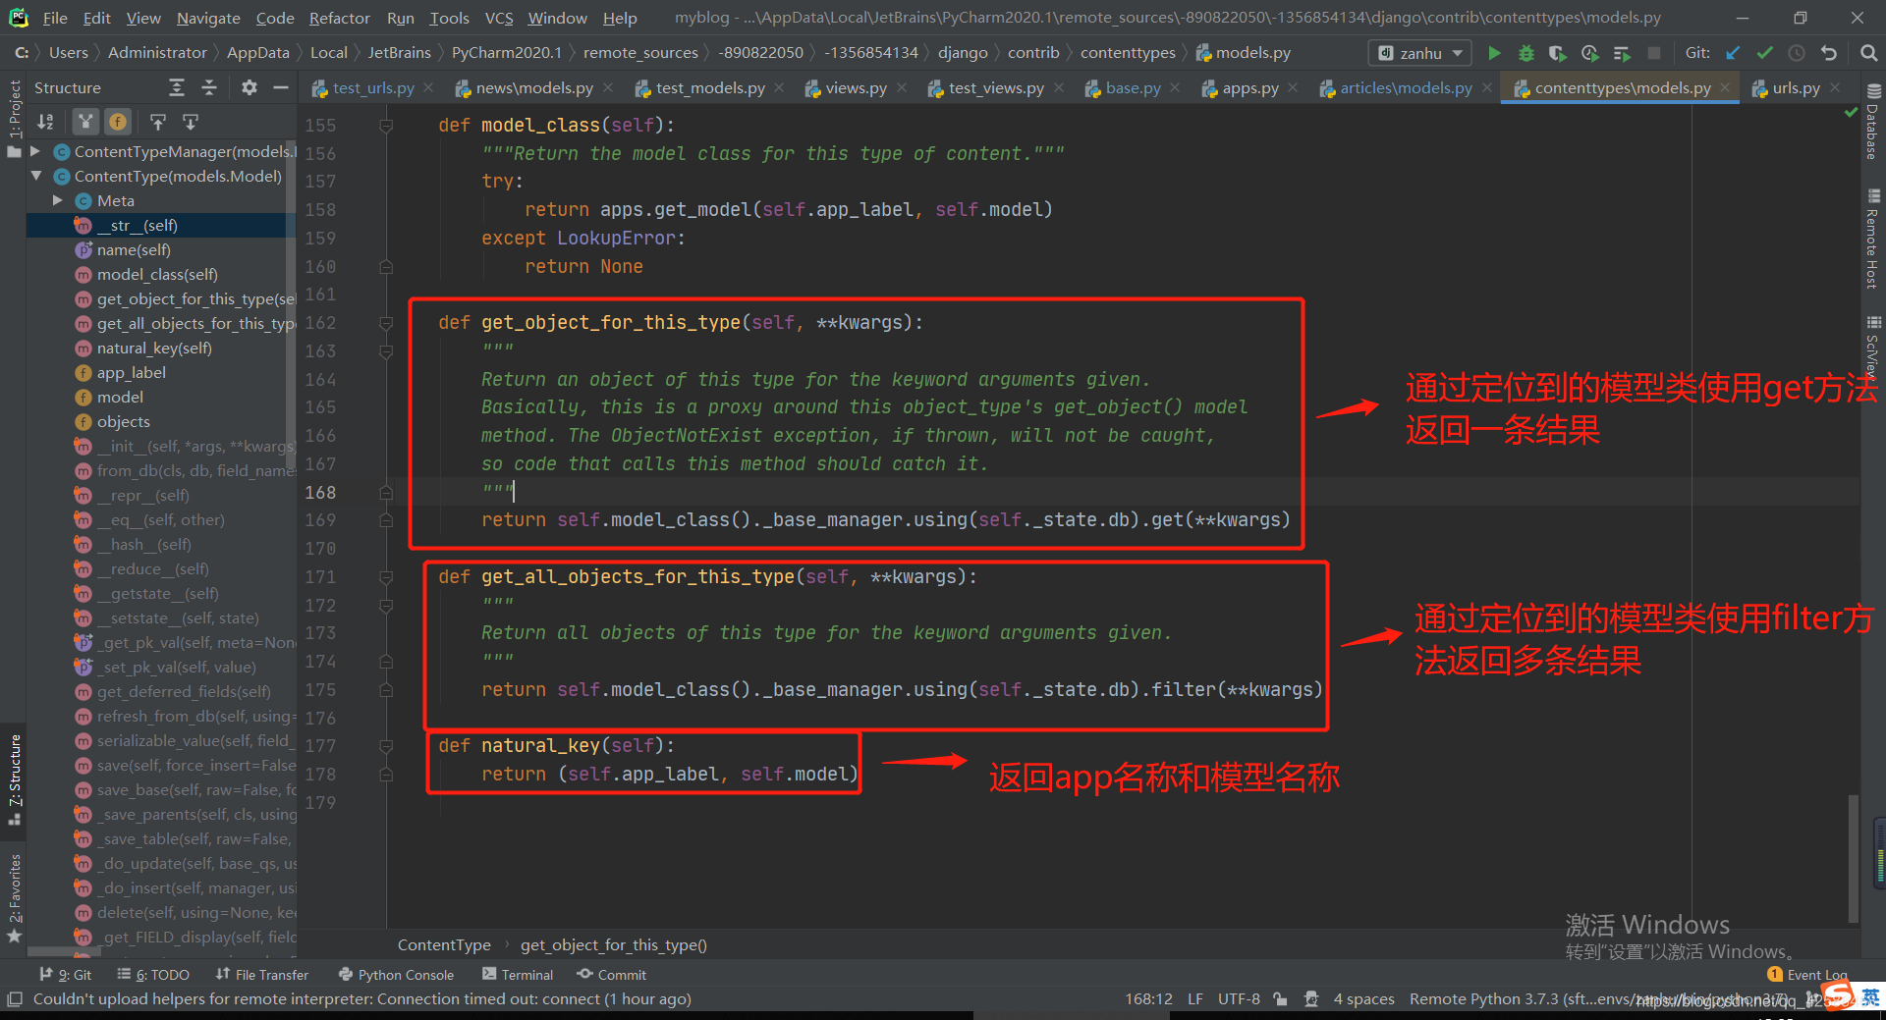Switch to the news\models.py tab
The height and width of the screenshot is (1020, 1886).
tap(533, 88)
